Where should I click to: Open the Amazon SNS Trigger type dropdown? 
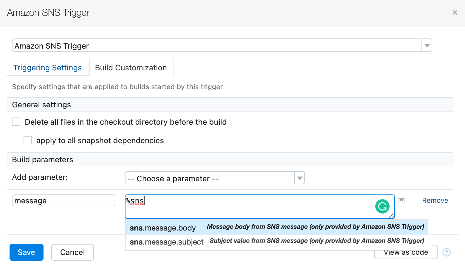(217, 46)
